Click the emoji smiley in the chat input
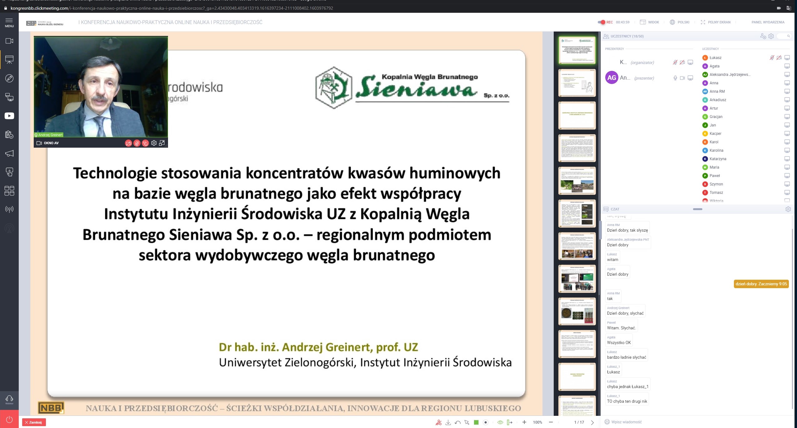This screenshot has width=797, height=428. click(607, 422)
